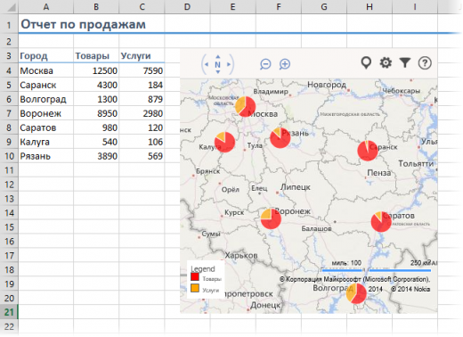The width and height of the screenshot is (463, 337).
Task: Select cell with value 106
Action: (x=142, y=142)
